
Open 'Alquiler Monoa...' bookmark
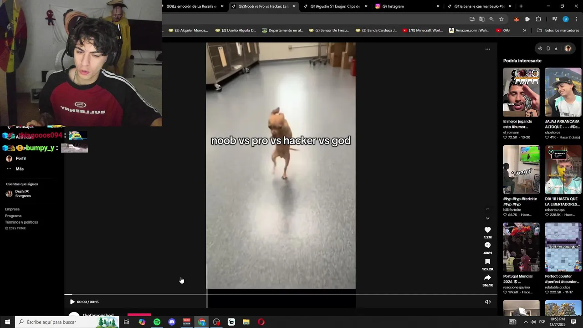pos(188,31)
